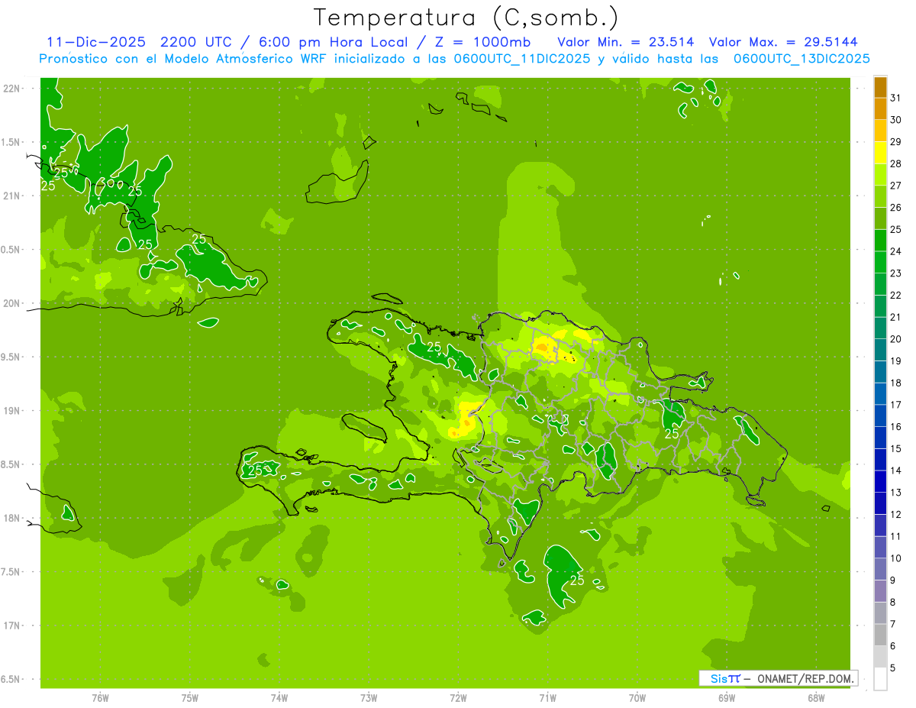Click the light-orange colorbar swatch between 29 and 30
The height and width of the screenshot is (708, 916).
tap(880, 131)
